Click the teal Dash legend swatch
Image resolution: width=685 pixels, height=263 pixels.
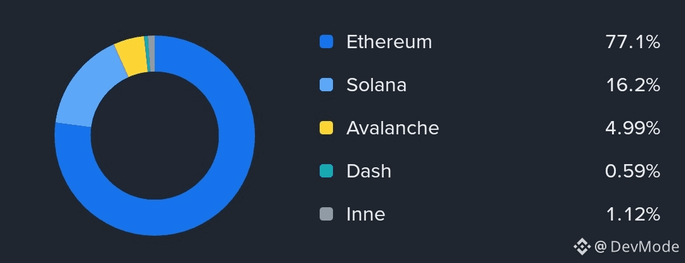tap(326, 171)
